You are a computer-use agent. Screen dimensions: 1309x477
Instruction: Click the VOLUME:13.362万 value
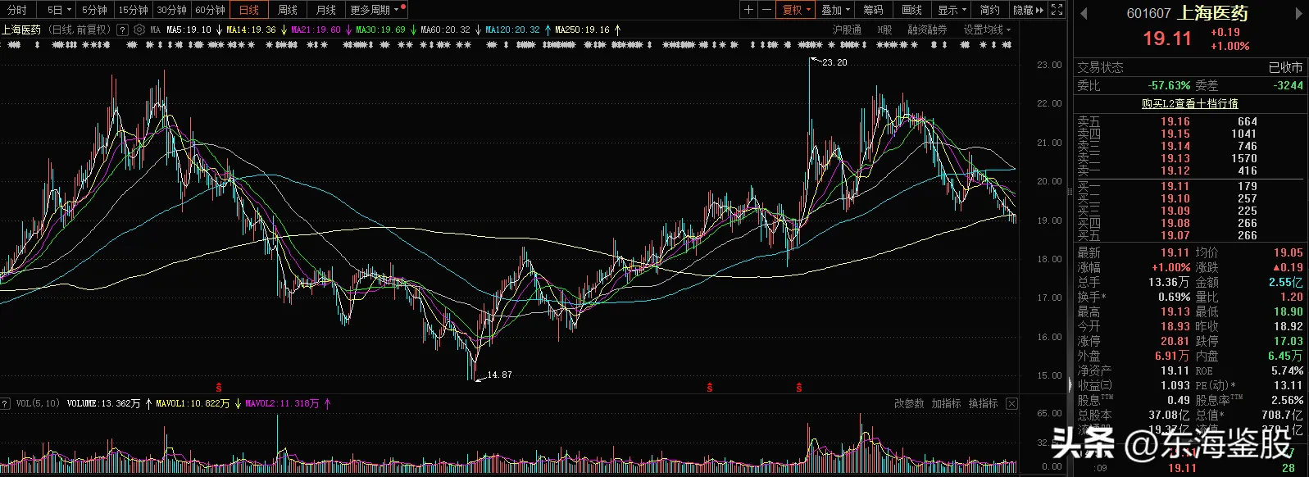[103, 403]
